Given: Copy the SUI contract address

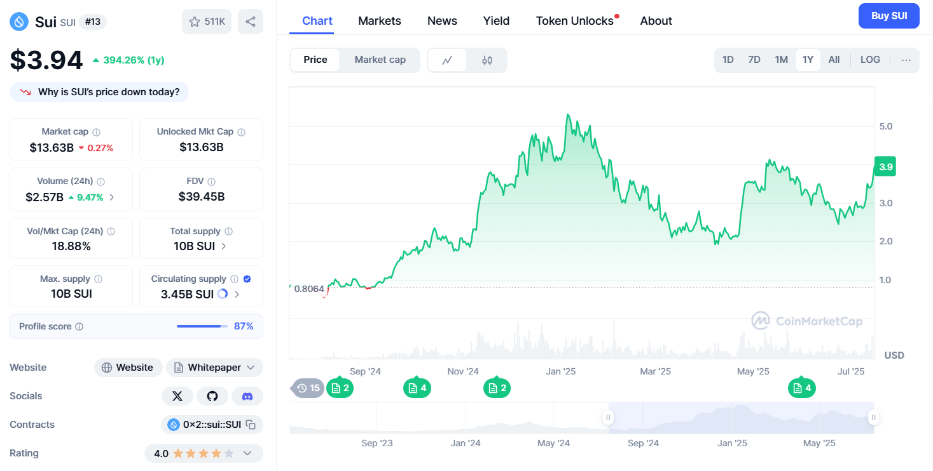Looking at the screenshot, I should [x=251, y=425].
